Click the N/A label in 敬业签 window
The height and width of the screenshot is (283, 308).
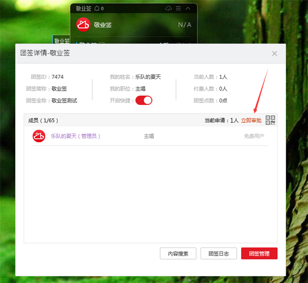[x=184, y=25]
